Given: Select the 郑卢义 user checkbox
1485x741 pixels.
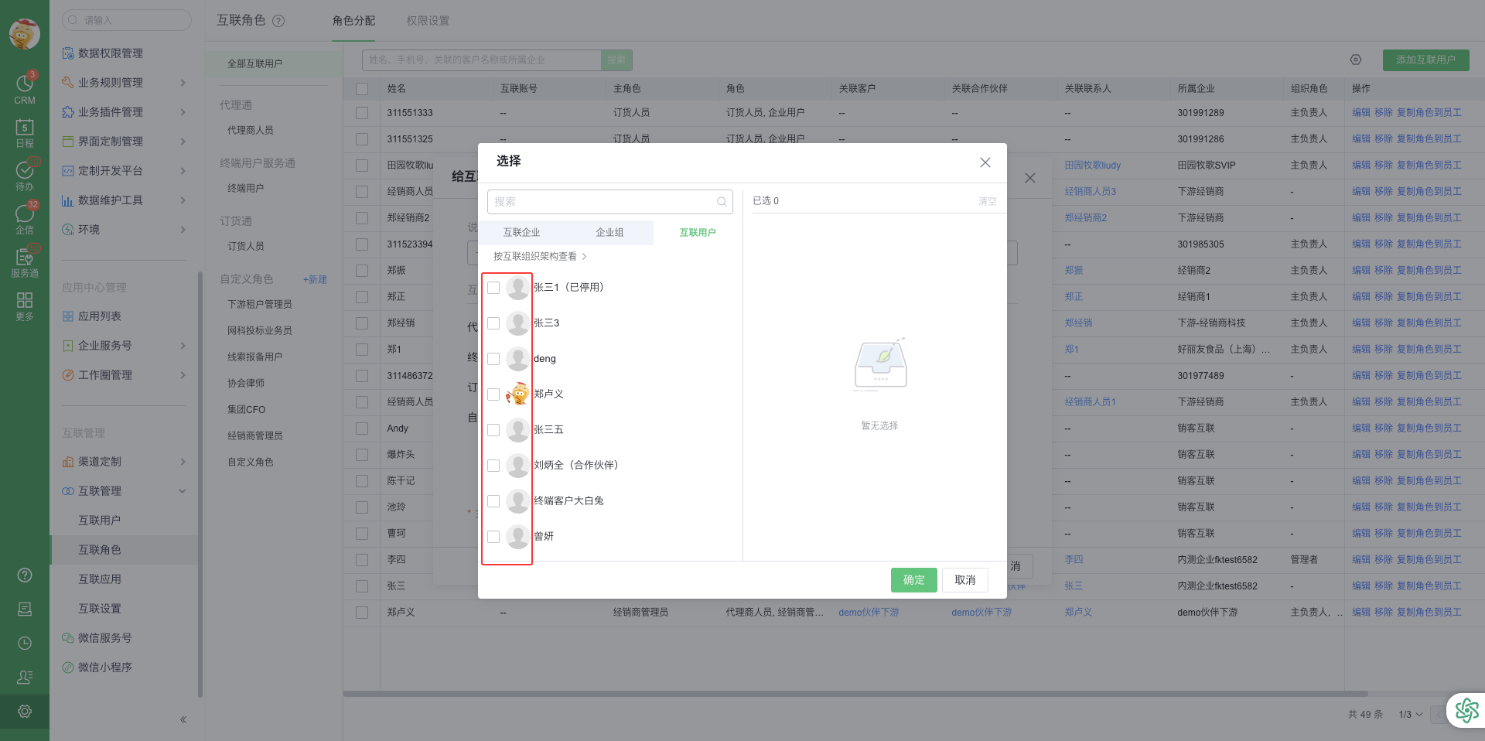Looking at the screenshot, I should click(x=493, y=394).
